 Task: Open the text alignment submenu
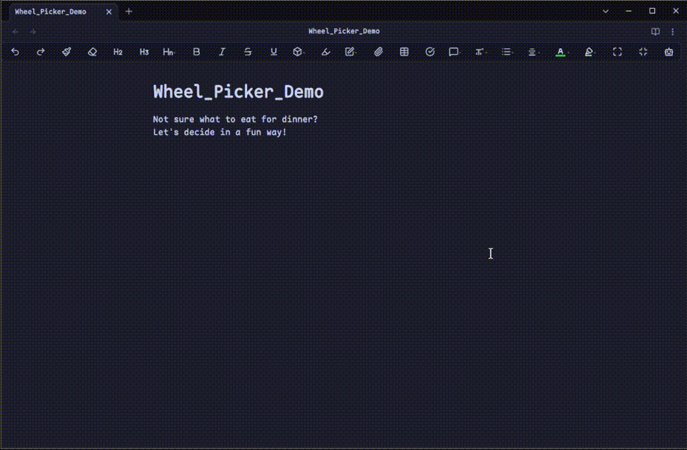point(532,52)
